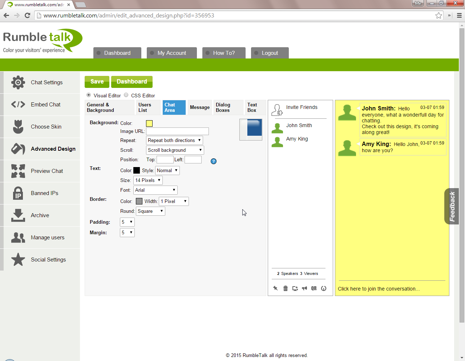Viewport: 465px width, 361px height.
Task: Click the Choose Skin tulip icon
Action: 18,127
